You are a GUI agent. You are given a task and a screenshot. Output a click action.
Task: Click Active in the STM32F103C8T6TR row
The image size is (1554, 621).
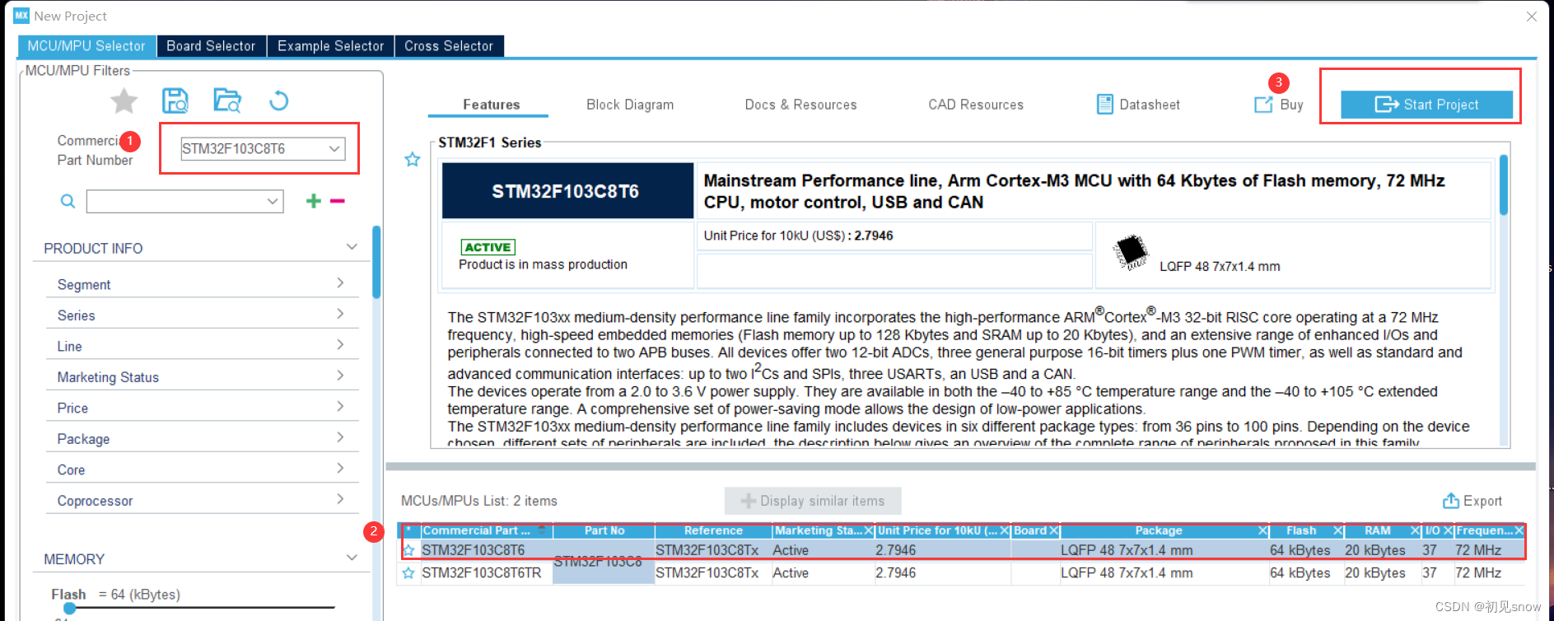(x=791, y=573)
